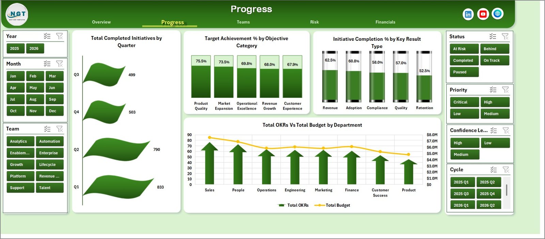The height and width of the screenshot is (239, 545).
Task: Select Medium confidence level
Action: point(465,155)
